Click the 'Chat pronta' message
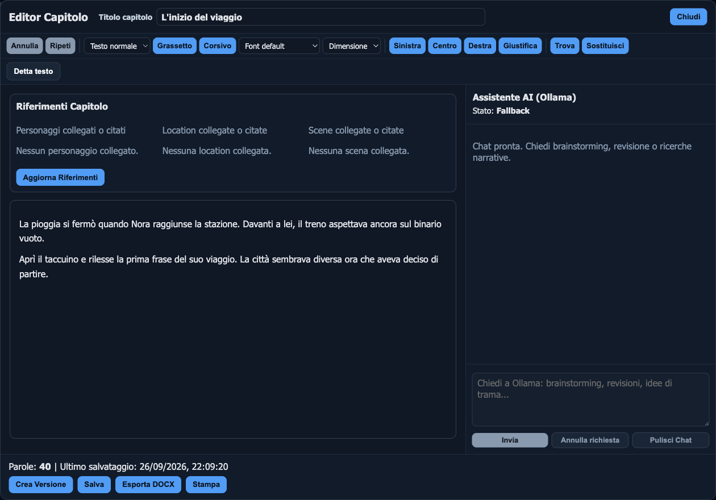 coord(582,152)
